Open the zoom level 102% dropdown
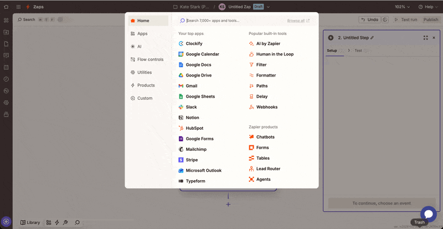Viewport: 443px width, 229px height. click(403, 7)
